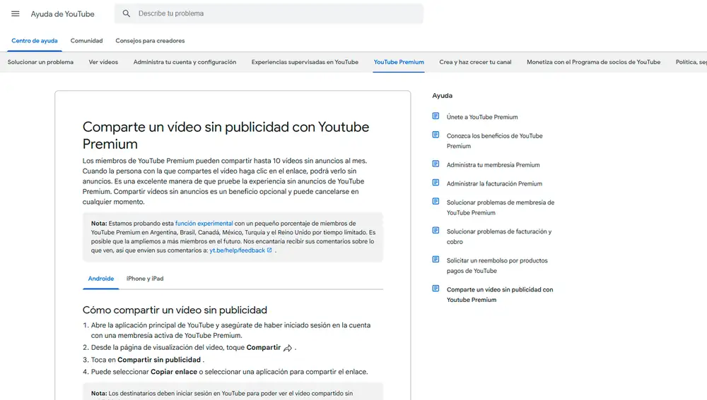Open the Solucionar un problema category
This screenshot has height=400, width=707.
pos(40,62)
